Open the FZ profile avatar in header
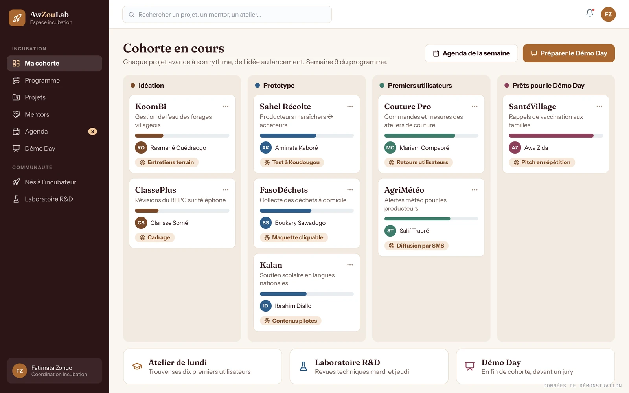The image size is (629, 393). pyautogui.click(x=608, y=15)
